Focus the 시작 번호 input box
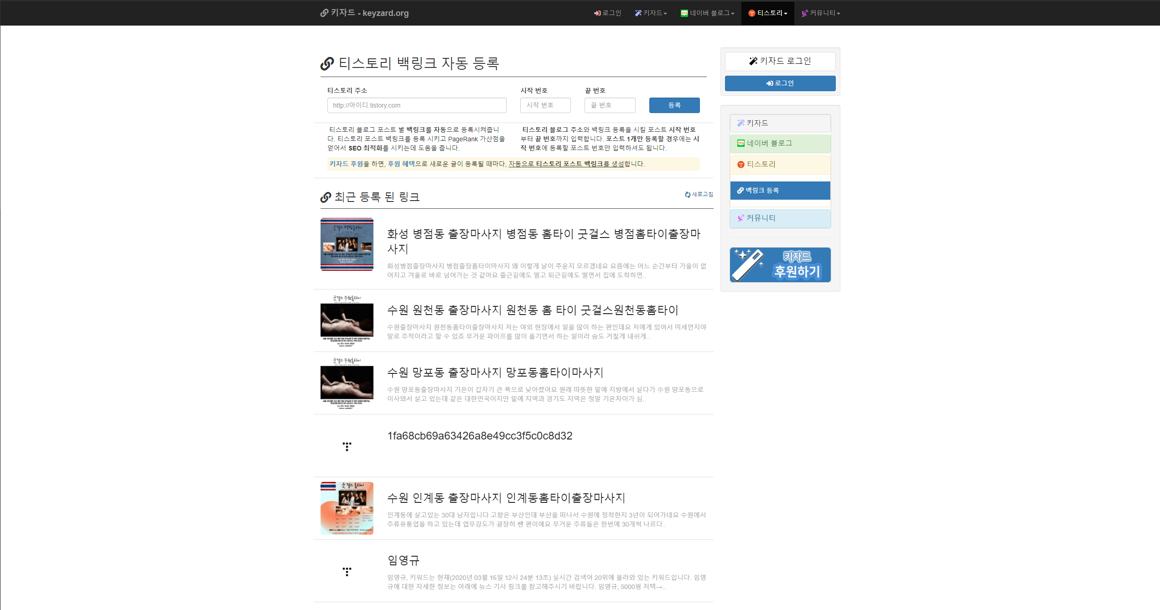Image resolution: width=1160 pixels, height=610 pixels. [545, 105]
